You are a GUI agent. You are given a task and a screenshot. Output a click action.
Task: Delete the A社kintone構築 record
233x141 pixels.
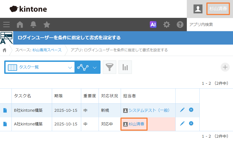click(191, 123)
